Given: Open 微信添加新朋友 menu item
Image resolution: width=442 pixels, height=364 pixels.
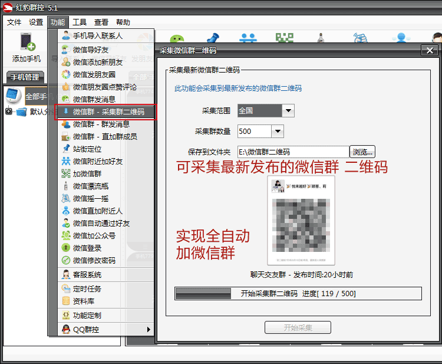Looking at the screenshot, I should pyautogui.click(x=106, y=63).
